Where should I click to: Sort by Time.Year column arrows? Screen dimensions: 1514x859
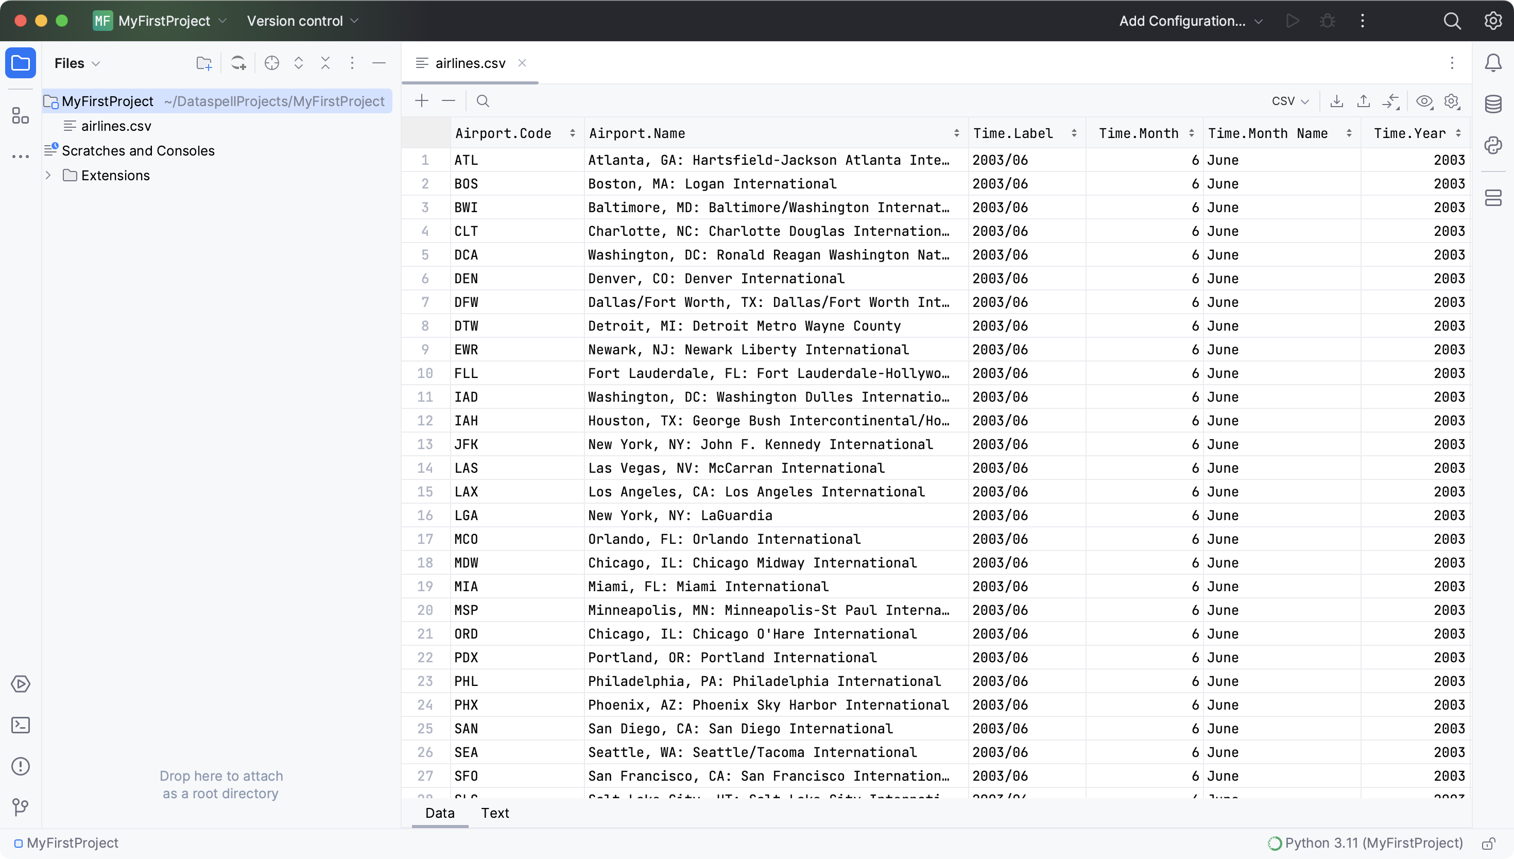coord(1458,133)
